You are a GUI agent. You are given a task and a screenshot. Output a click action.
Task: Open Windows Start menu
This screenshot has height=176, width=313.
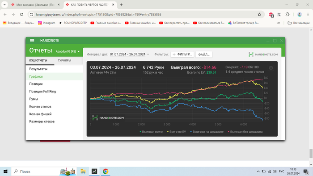5,172
